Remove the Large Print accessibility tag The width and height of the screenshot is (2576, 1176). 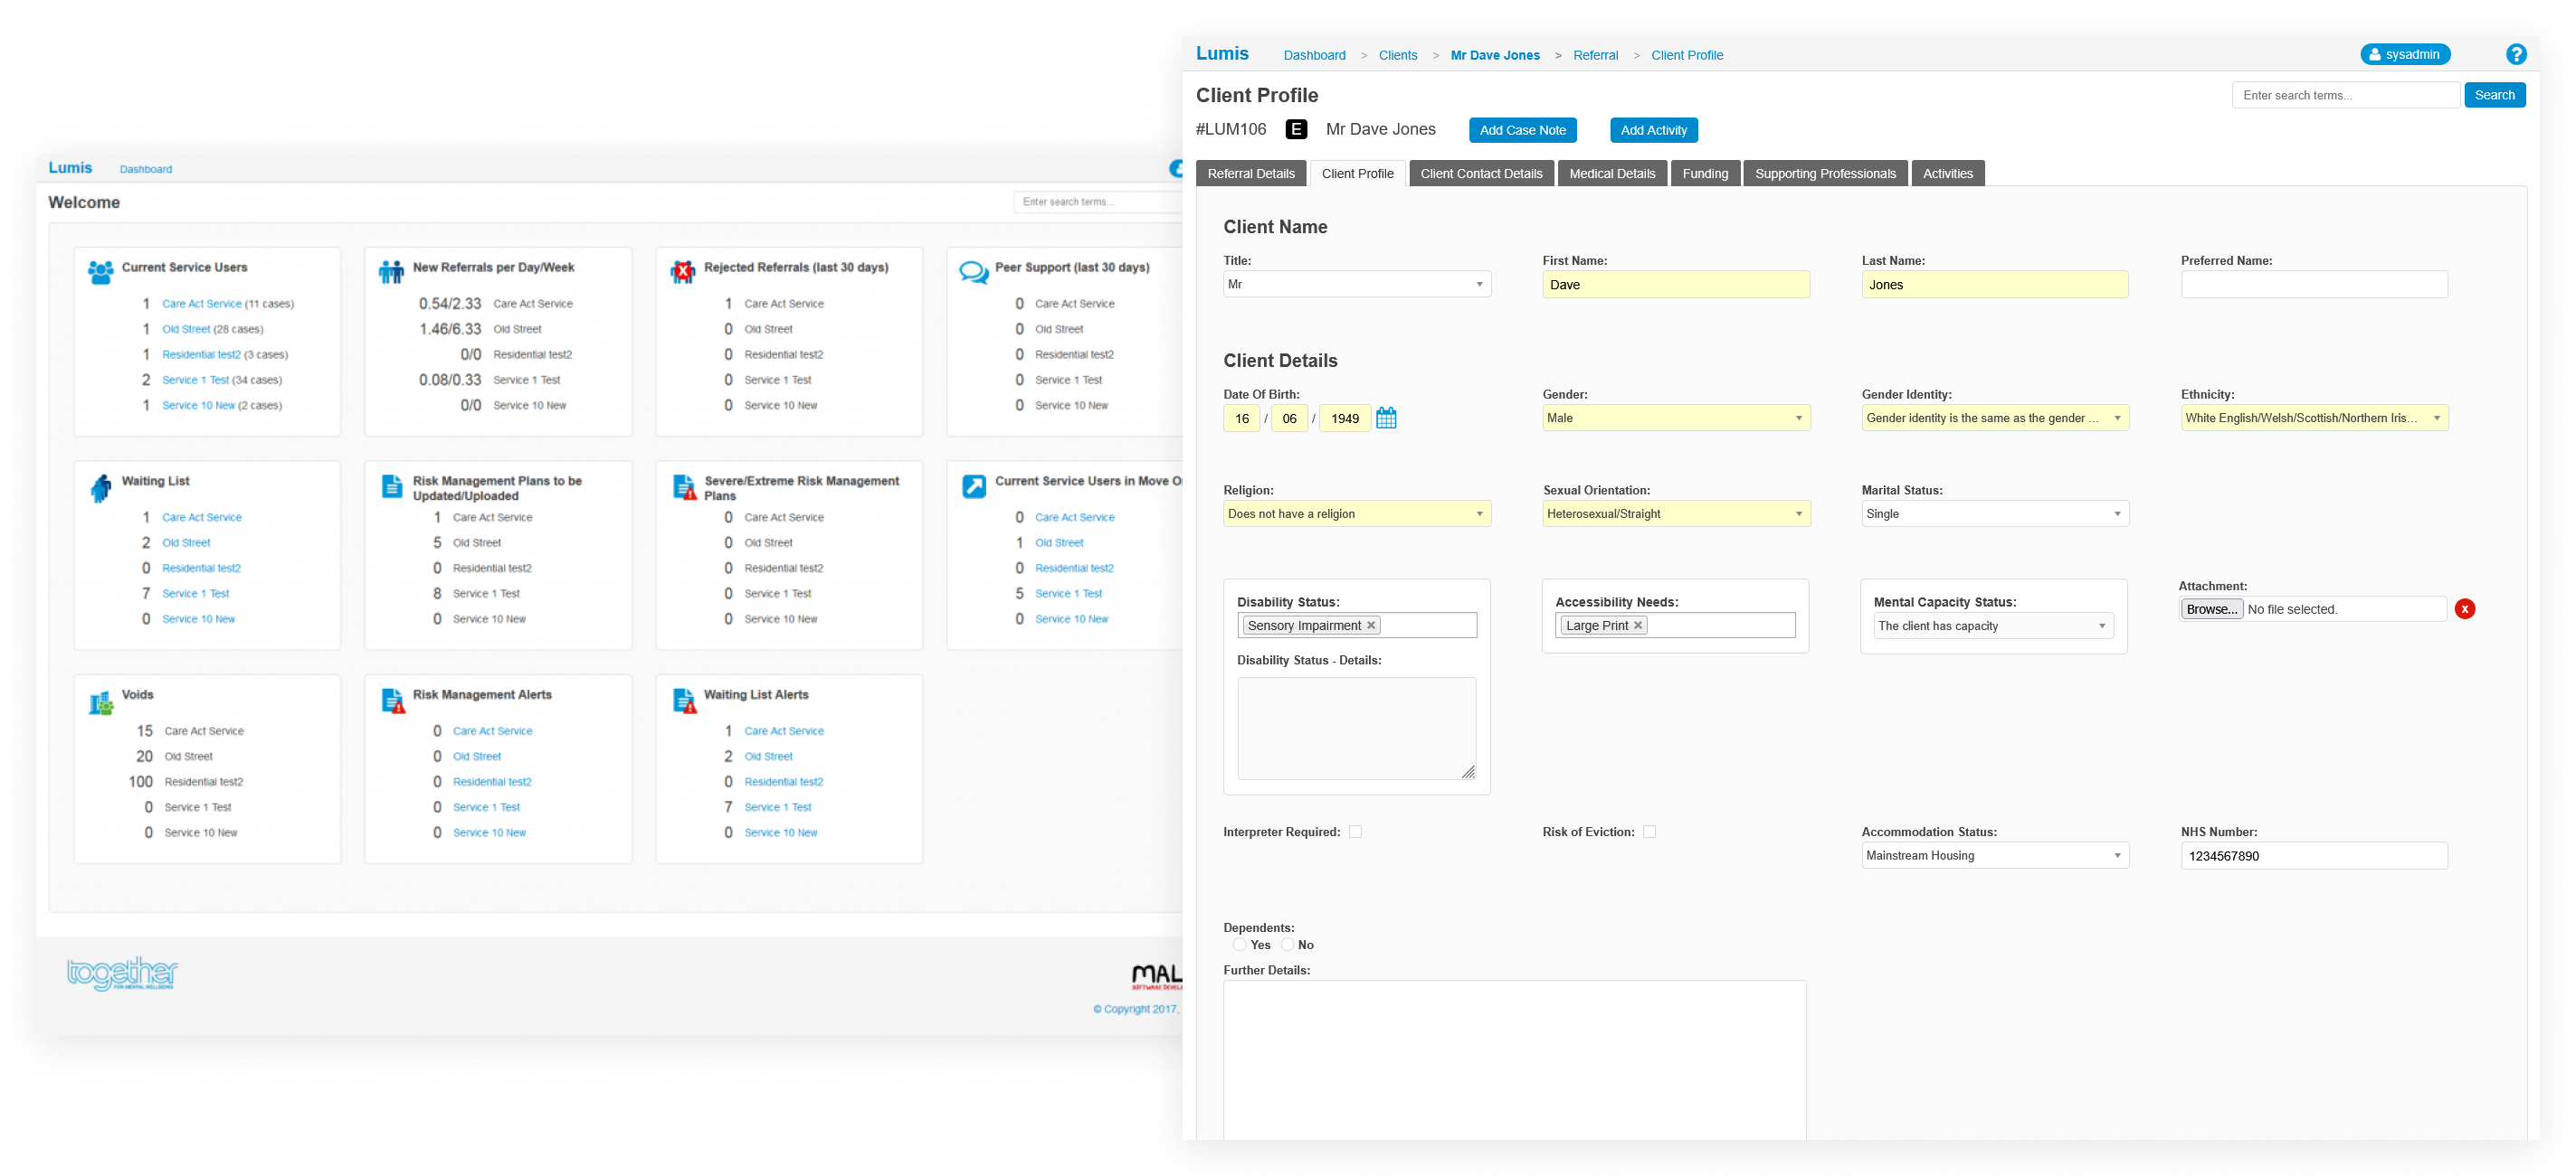(x=1638, y=626)
